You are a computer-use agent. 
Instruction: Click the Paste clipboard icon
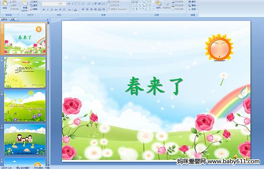tap(5, 4)
